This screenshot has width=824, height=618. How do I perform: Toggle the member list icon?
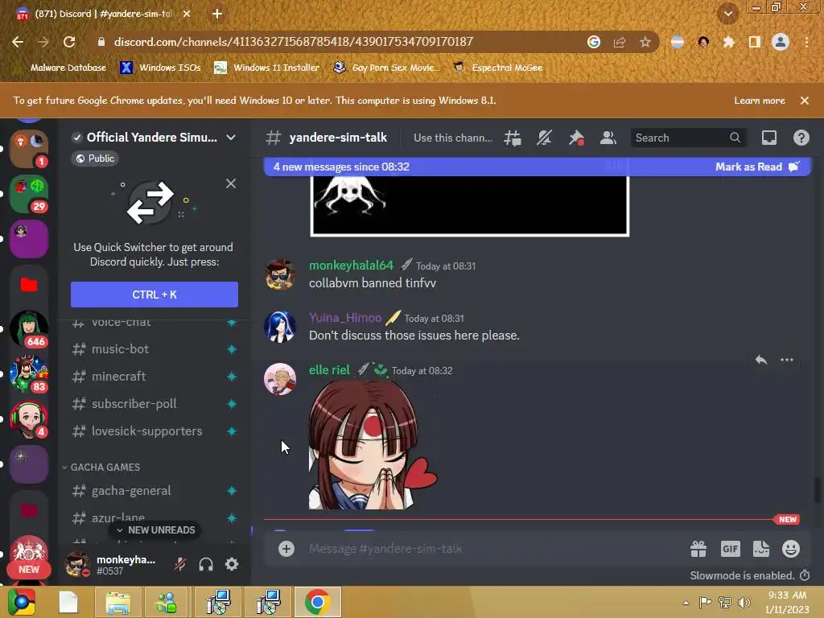[608, 138]
